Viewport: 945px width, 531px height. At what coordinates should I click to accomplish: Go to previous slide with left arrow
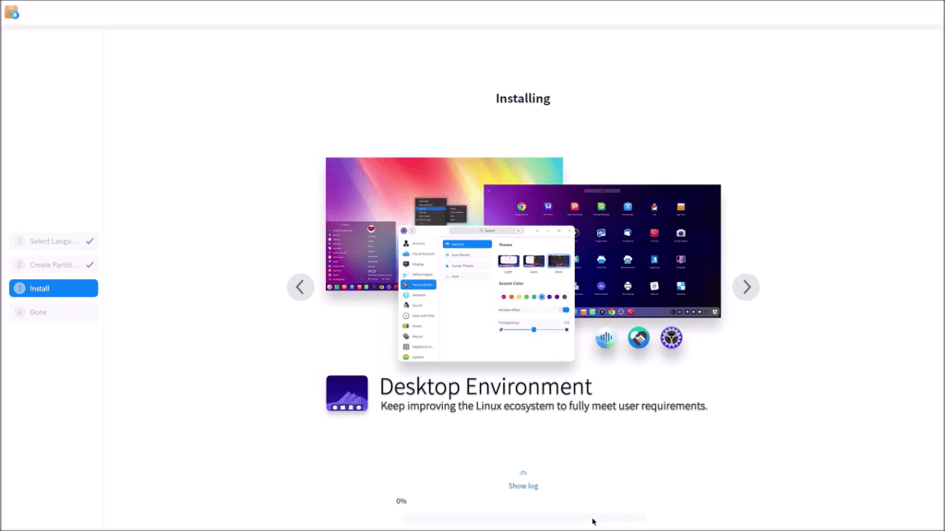[x=300, y=288]
